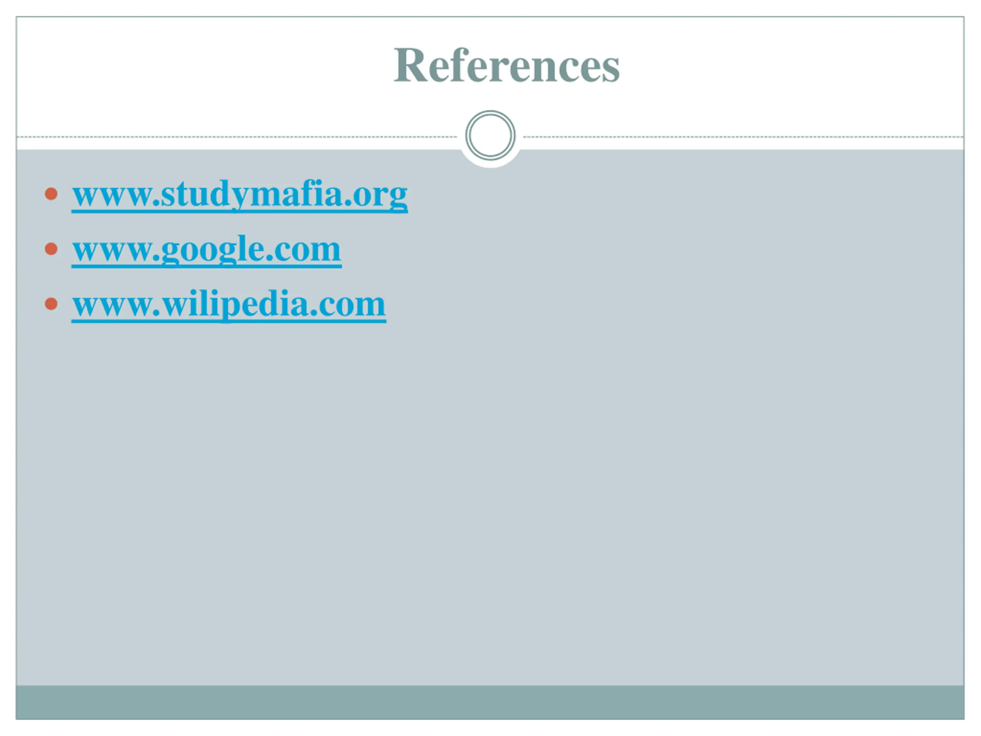Click the empty gray area below the links
Image resolution: width=981 pixels, height=736 pixels.
[x=490, y=501]
